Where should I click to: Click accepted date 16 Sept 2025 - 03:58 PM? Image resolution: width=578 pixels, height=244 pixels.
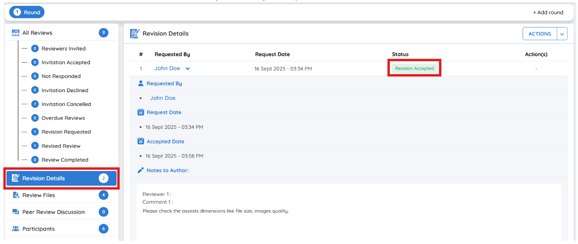click(174, 156)
